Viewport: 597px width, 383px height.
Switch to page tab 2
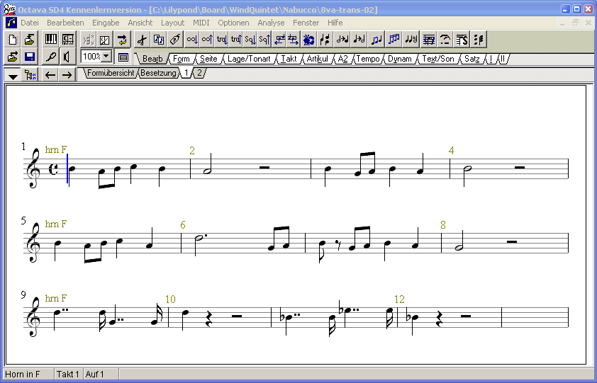click(x=199, y=73)
